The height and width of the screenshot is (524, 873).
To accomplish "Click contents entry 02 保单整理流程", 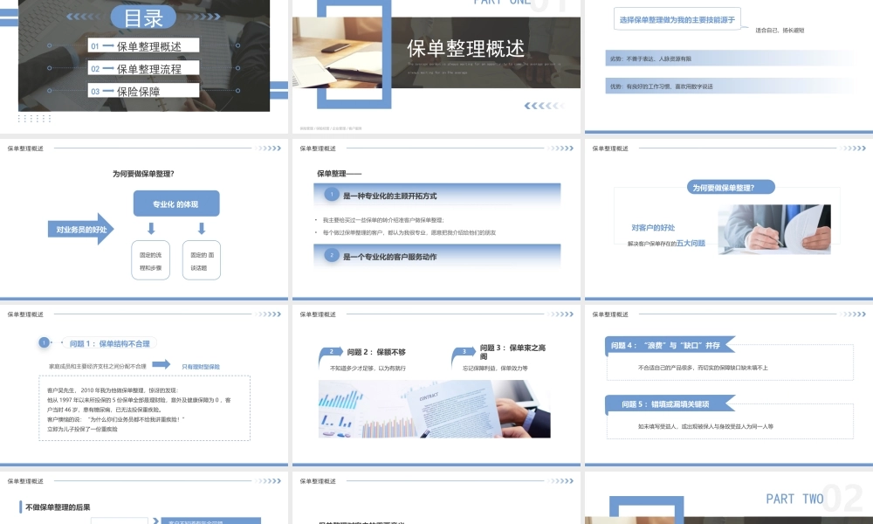I will point(143,68).
